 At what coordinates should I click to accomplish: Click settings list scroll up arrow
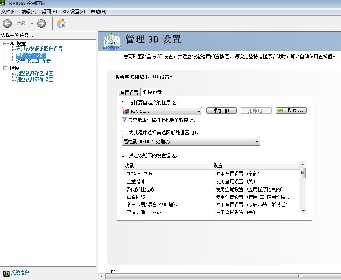303,164
